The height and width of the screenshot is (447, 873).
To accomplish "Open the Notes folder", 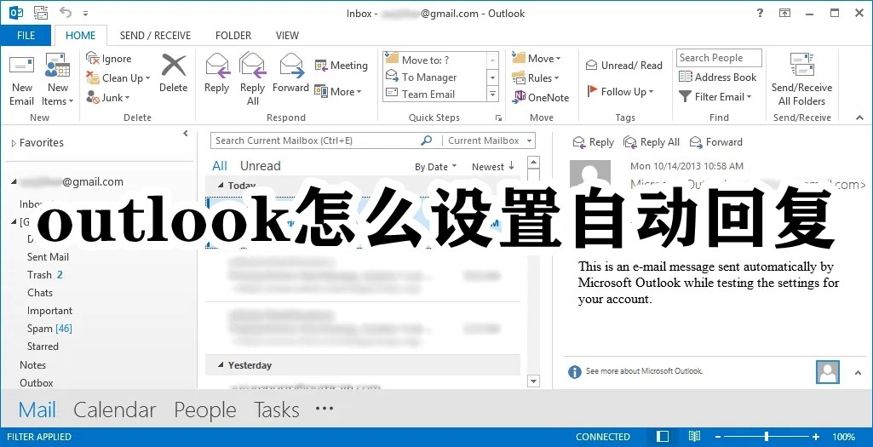I will point(33,365).
